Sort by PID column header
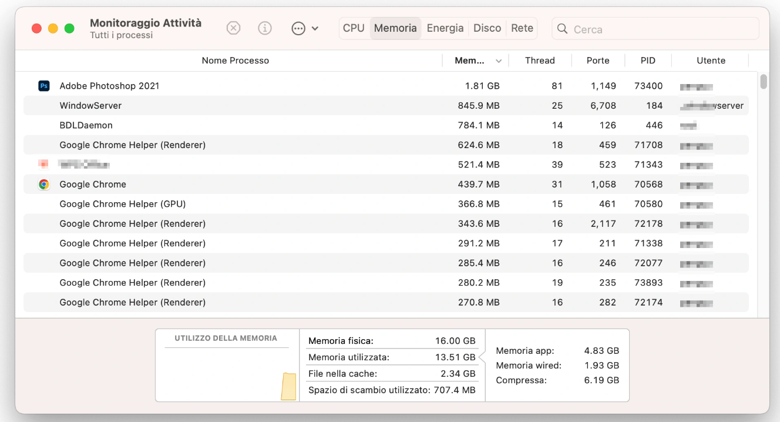The height and width of the screenshot is (422, 780). point(648,61)
